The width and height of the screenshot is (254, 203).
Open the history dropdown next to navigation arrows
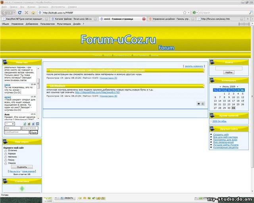pyautogui.click(x=14, y=12)
